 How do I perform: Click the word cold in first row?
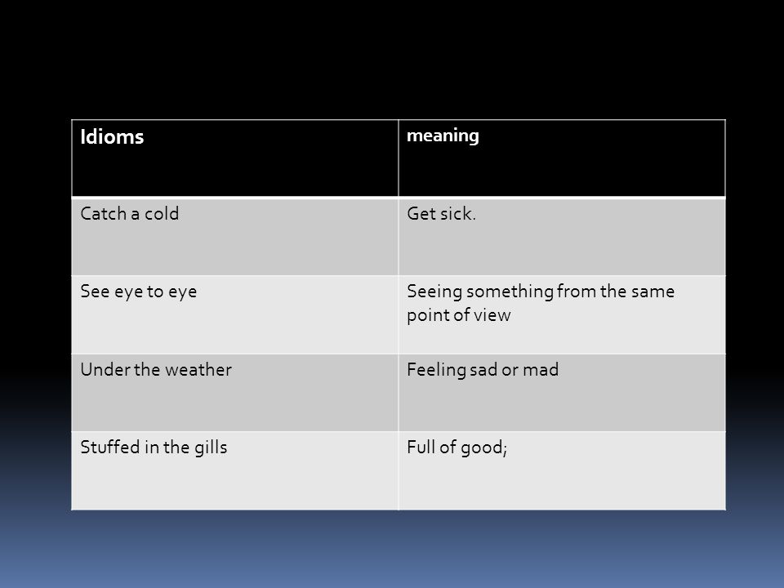click(162, 213)
